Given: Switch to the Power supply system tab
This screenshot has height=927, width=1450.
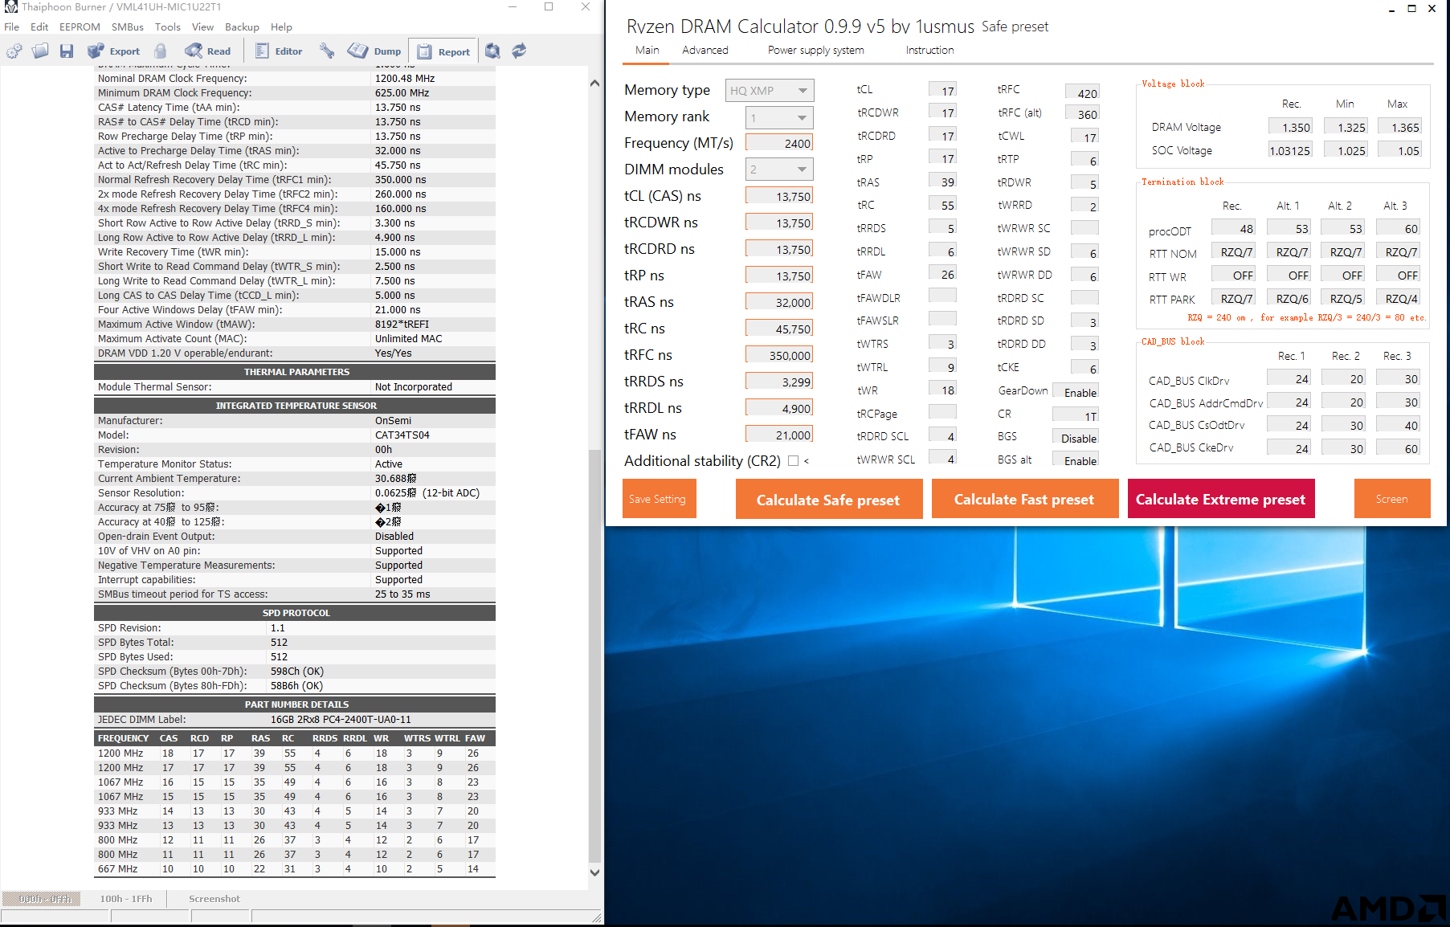Looking at the screenshot, I should (x=815, y=50).
